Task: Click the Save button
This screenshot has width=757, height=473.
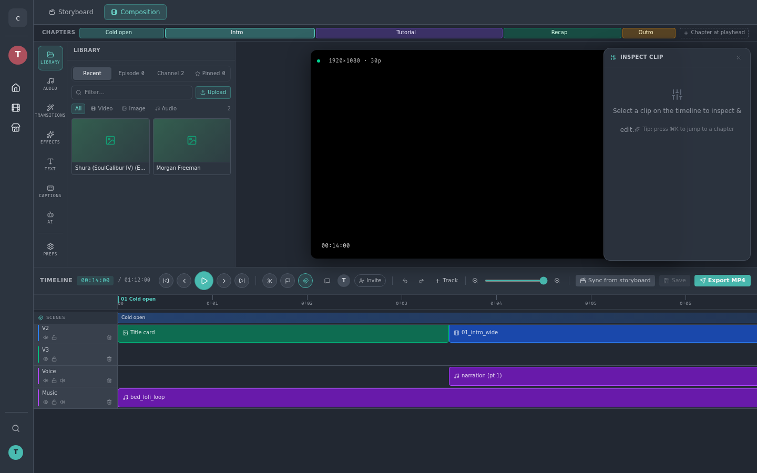Action: [x=674, y=281]
